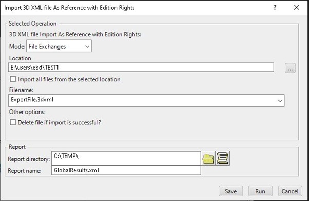Click the Report directory text field
The width and height of the screenshot is (309, 201).
pos(126,159)
